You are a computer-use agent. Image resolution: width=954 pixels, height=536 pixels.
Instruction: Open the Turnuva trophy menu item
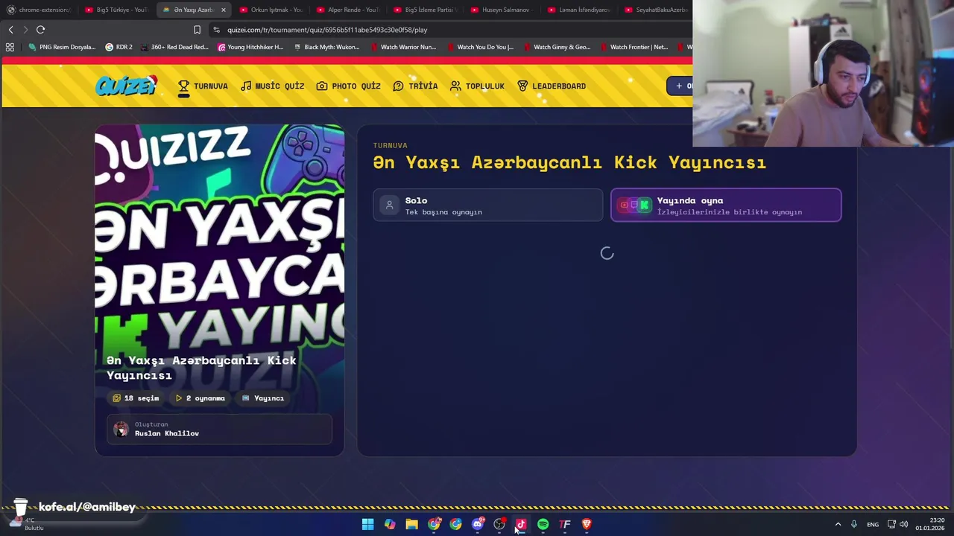click(203, 86)
